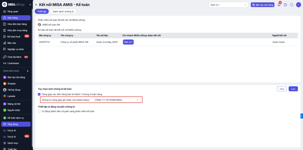Click the Lưu save button
The height and width of the screenshot is (150, 303).
(293, 89)
